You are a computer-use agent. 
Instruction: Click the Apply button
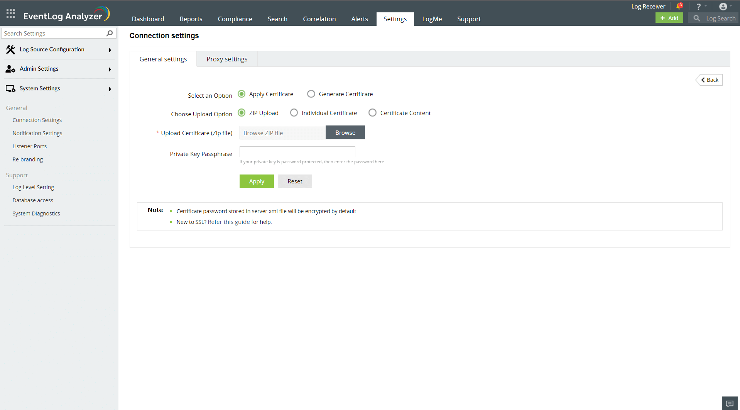[x=256, y=181]
